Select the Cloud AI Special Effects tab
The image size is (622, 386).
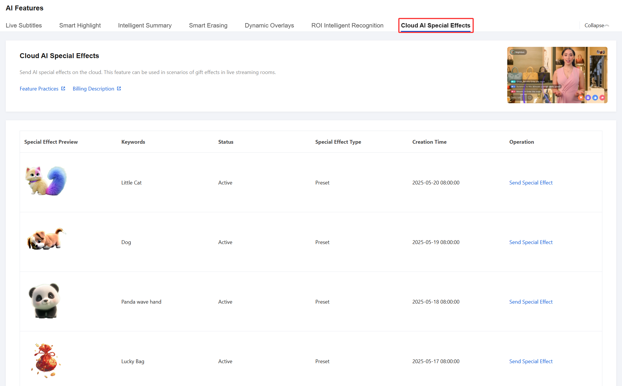click(436, 25)
